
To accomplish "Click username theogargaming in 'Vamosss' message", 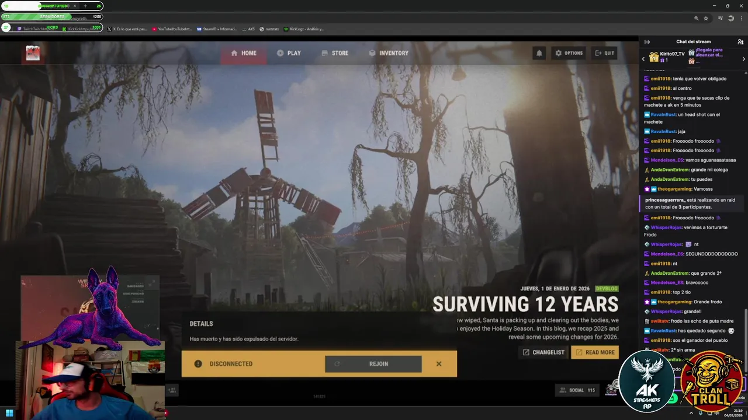I will click(675, 189).
